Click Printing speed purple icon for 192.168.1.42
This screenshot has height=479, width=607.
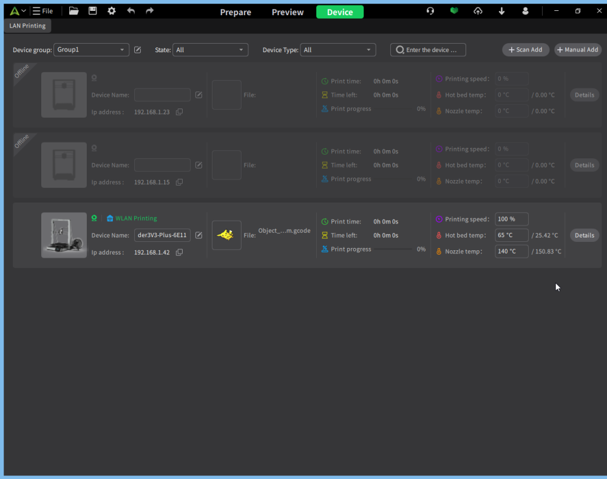coord(439,219)
